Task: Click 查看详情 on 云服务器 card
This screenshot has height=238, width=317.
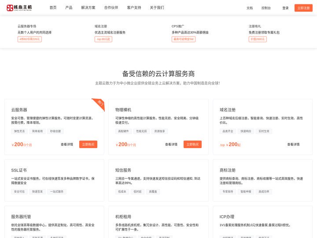Action: tap(67, 144)
